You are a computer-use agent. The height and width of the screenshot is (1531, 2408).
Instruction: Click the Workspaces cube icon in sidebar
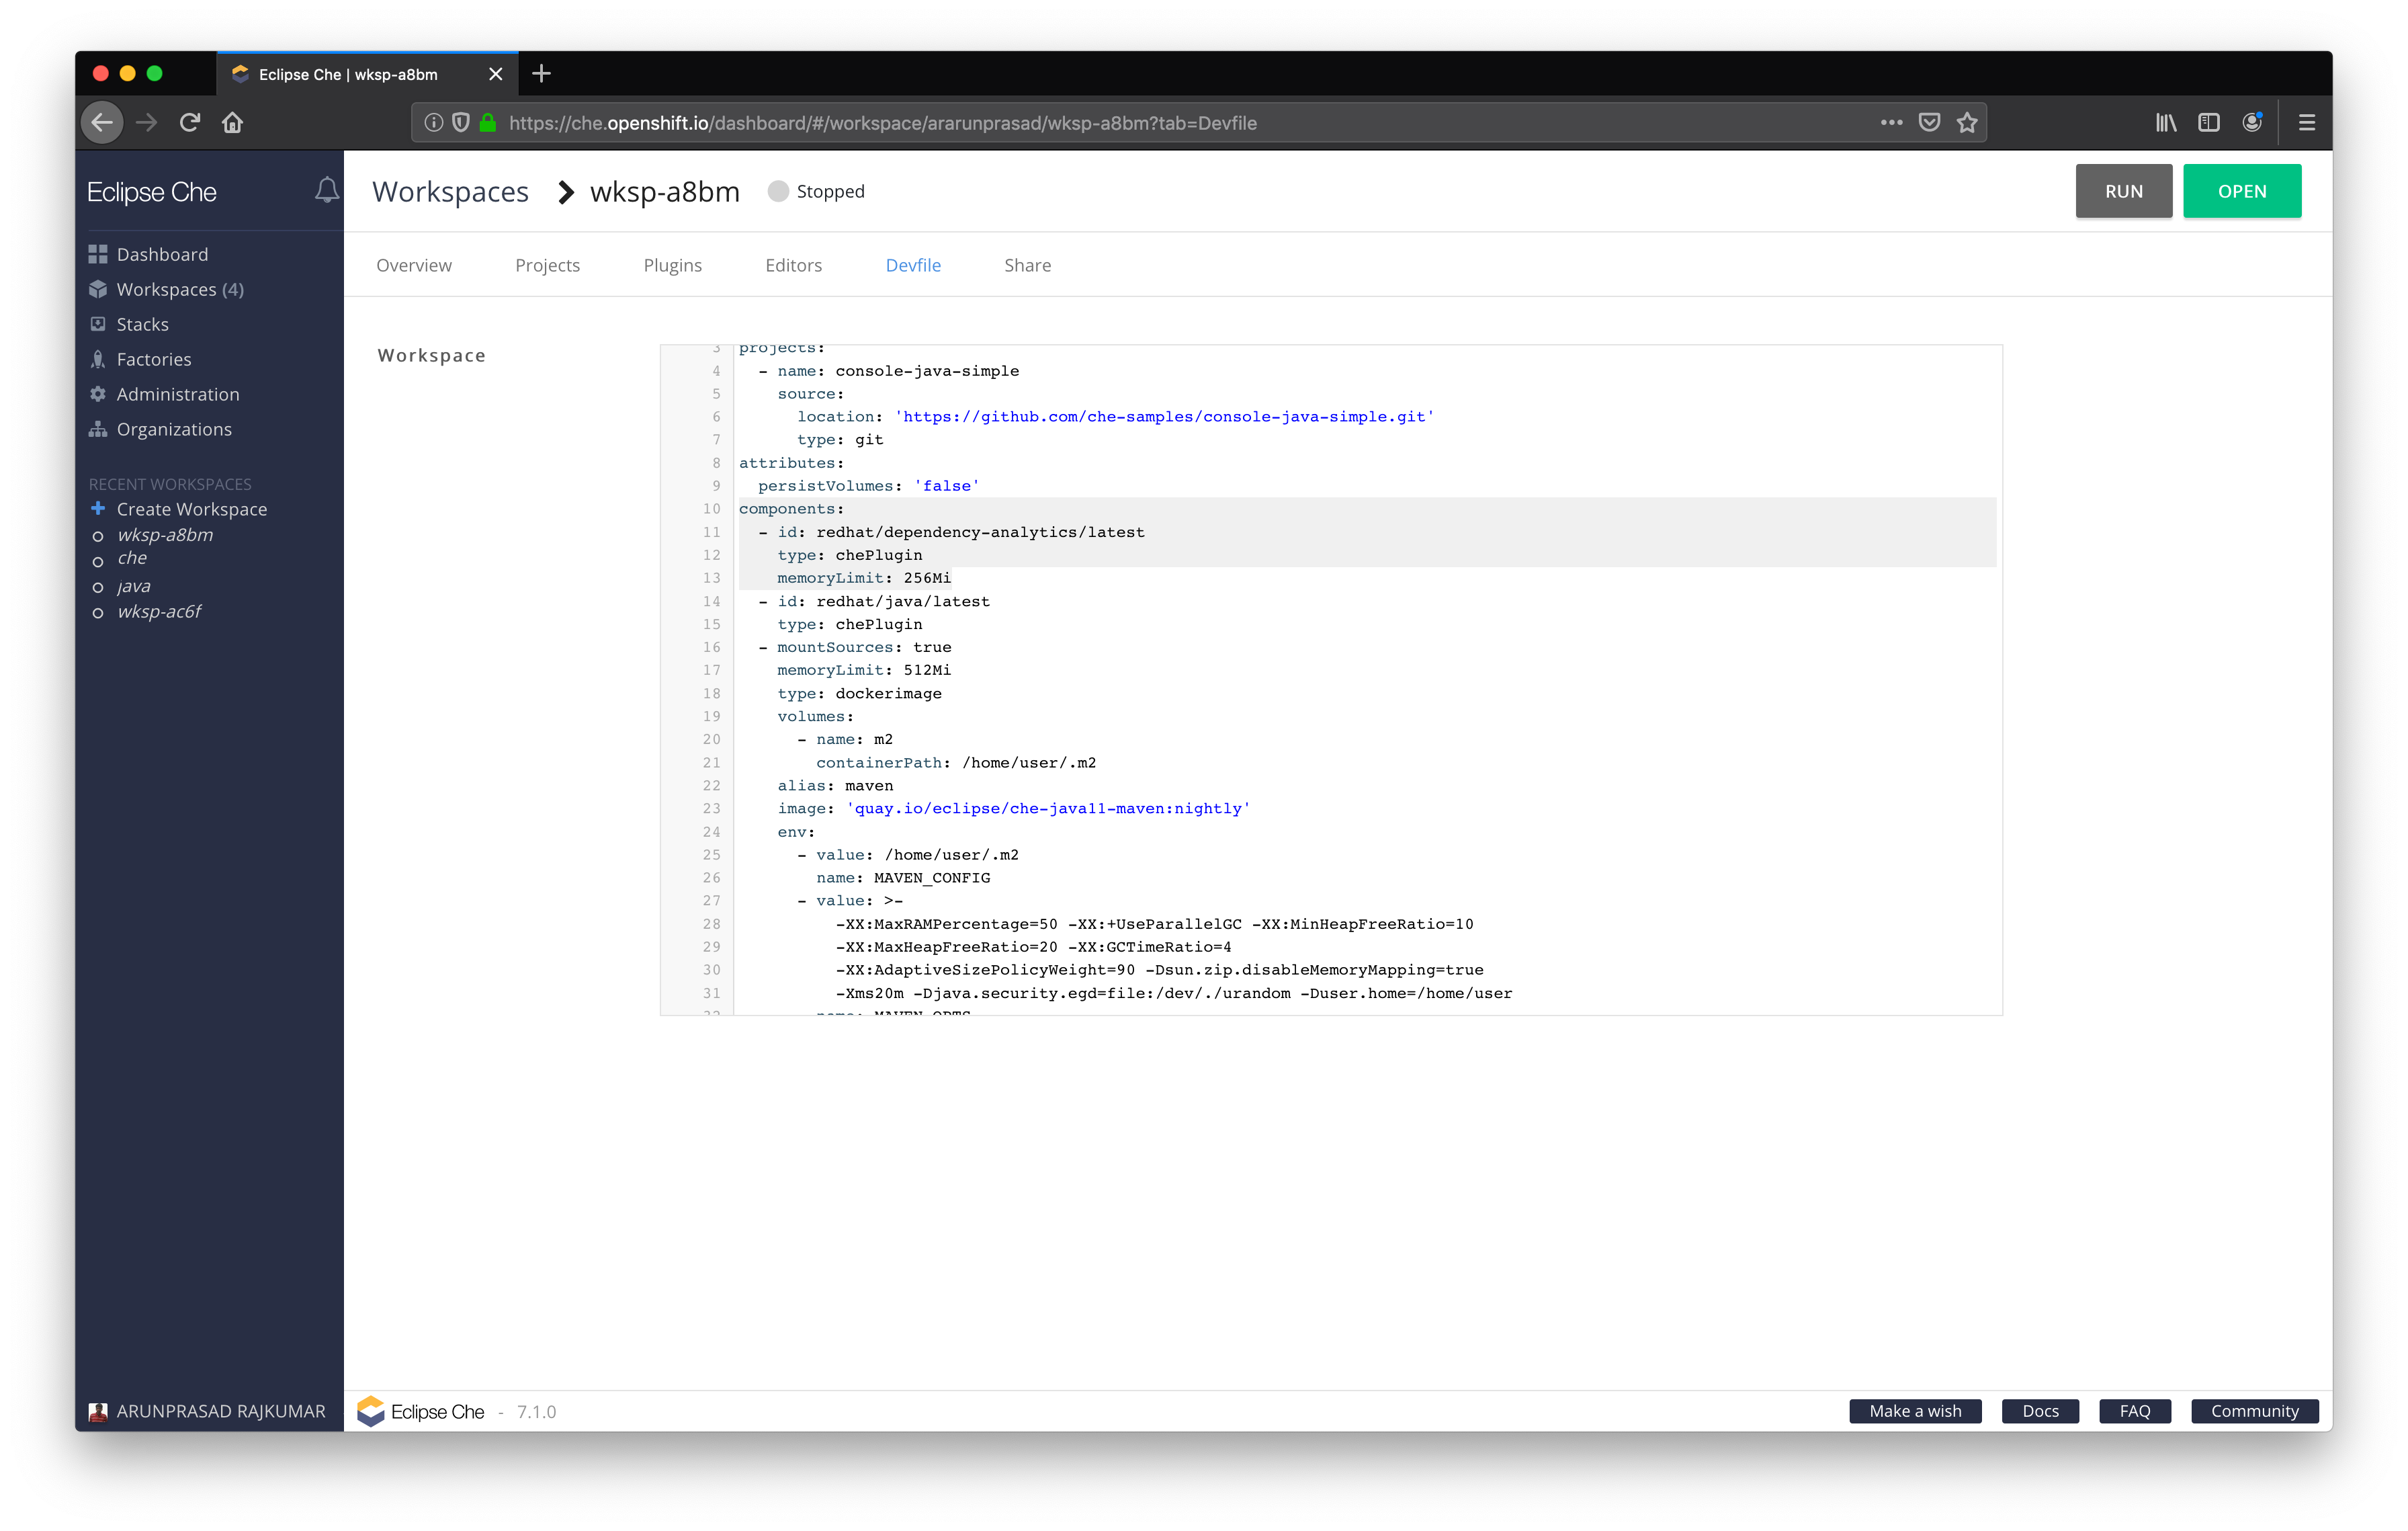(97, 289)
